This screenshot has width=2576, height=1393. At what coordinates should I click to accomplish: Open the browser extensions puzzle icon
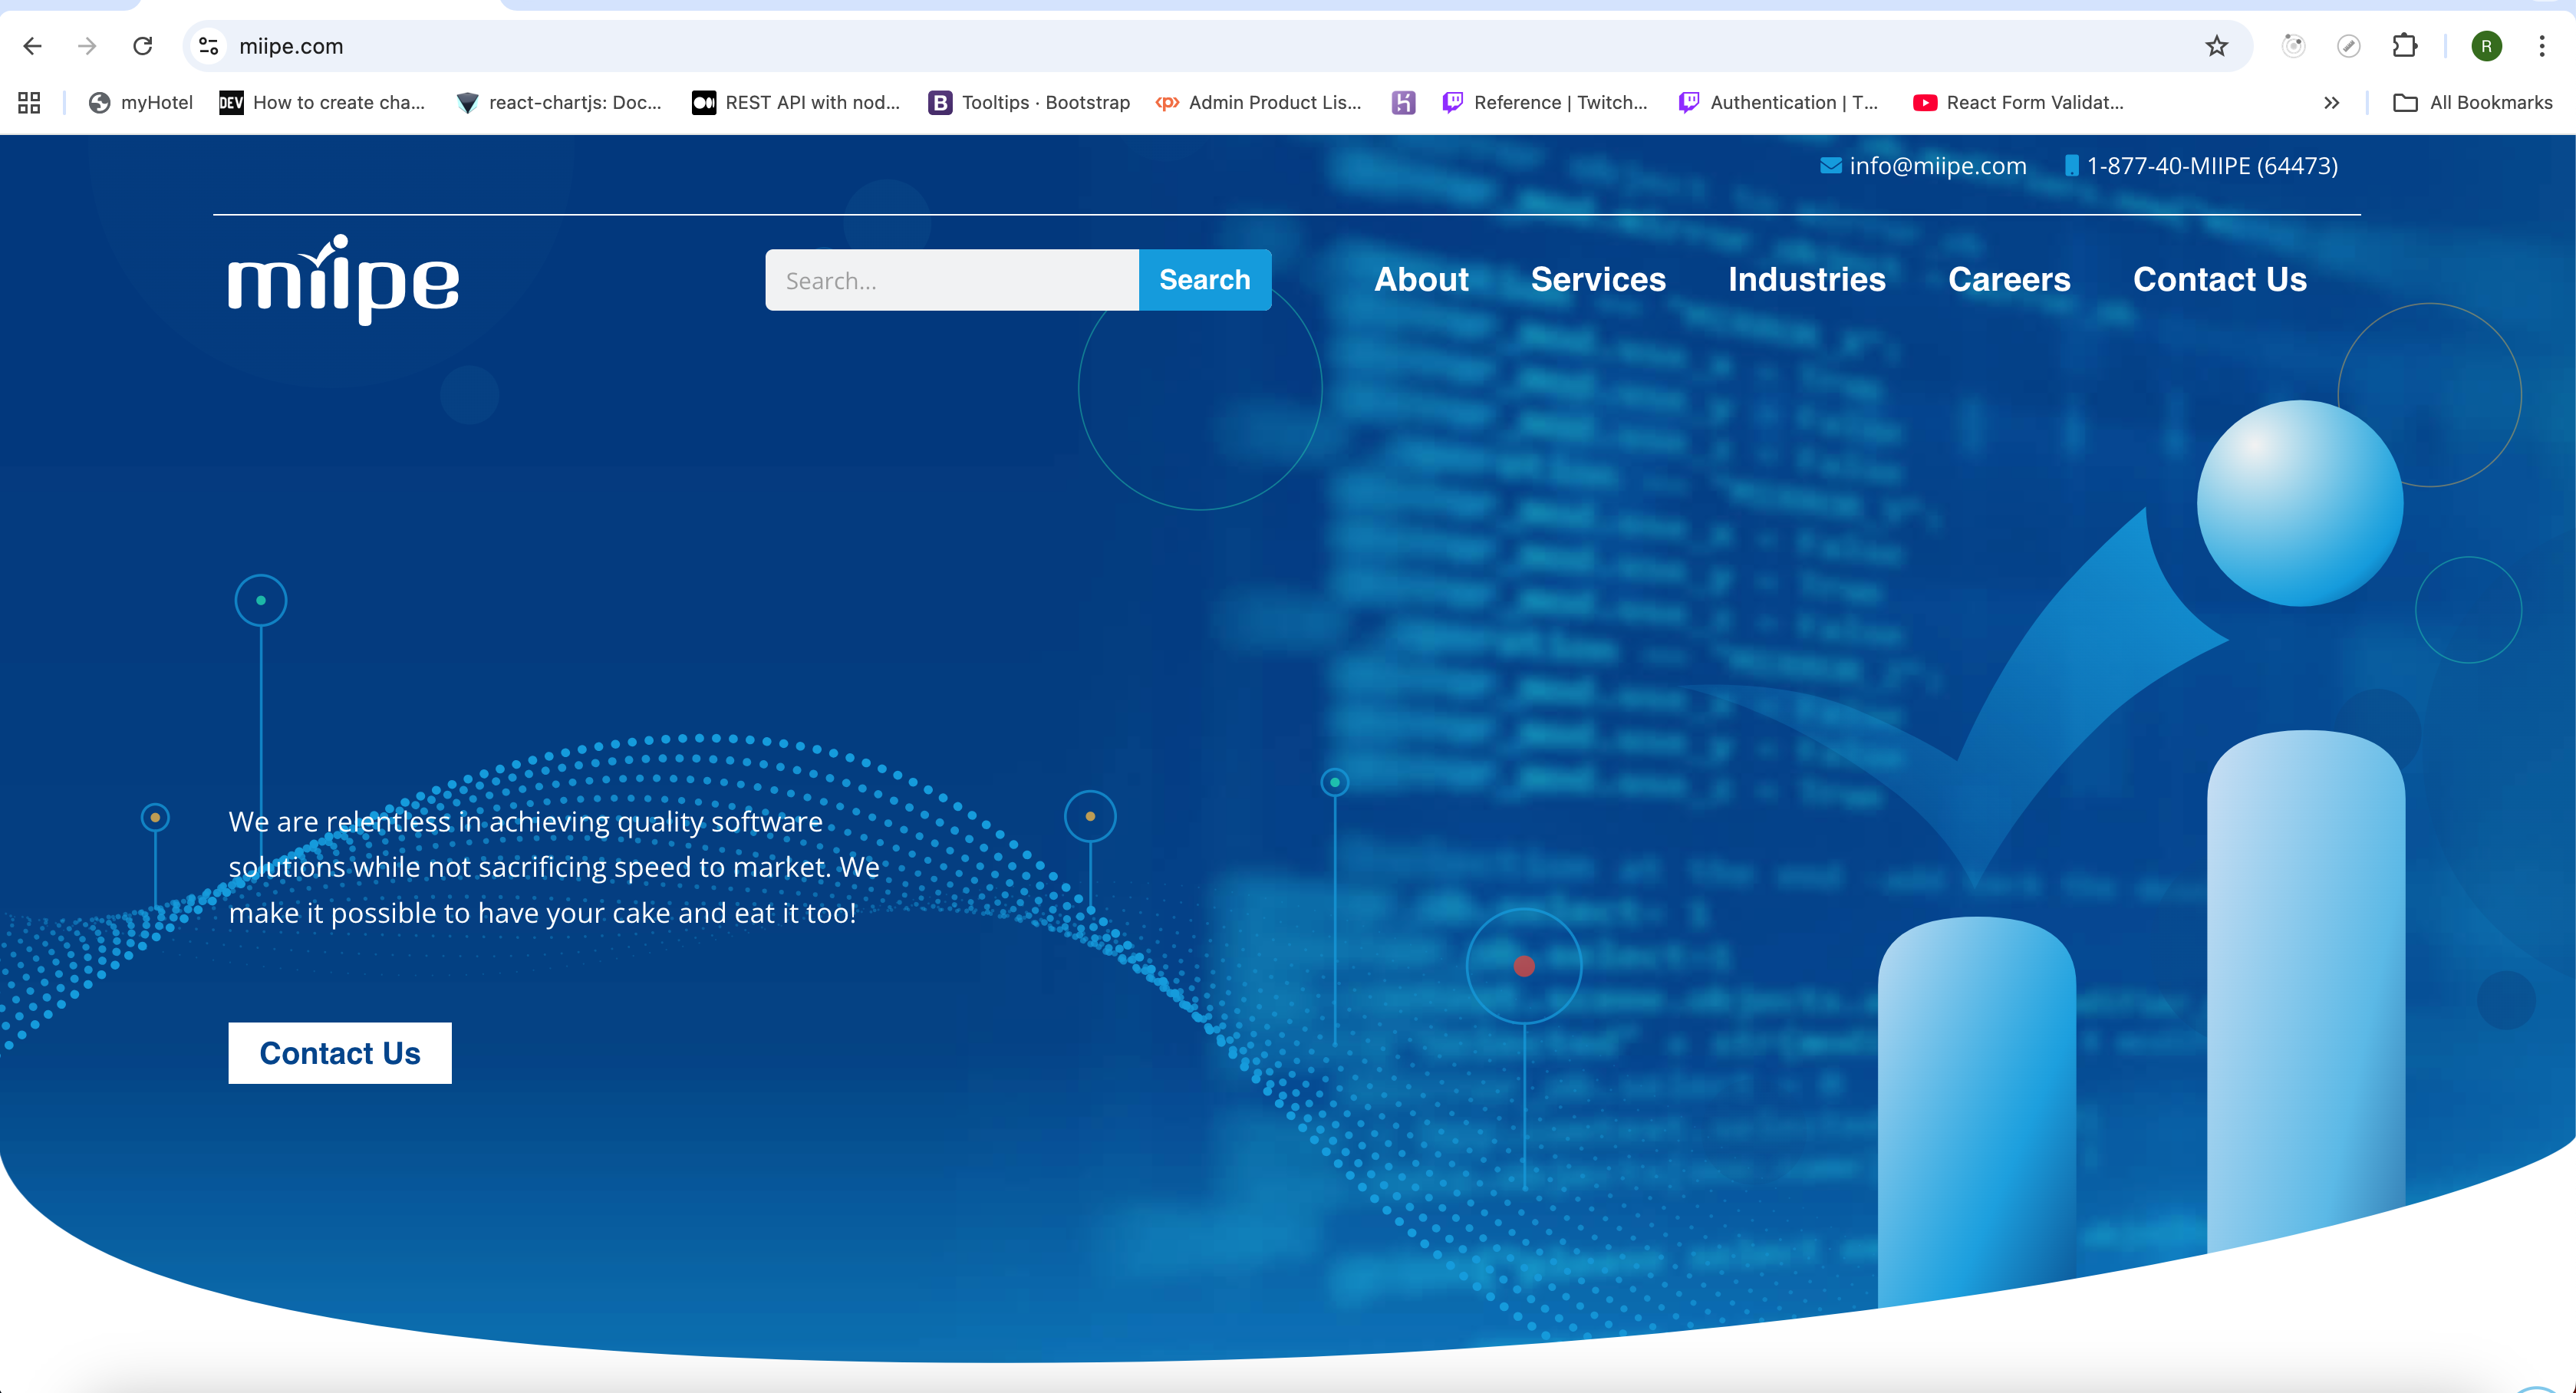click(2404, 46)
